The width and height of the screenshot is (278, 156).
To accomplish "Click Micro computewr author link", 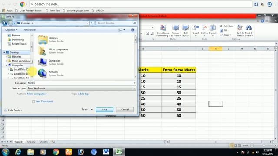I will (x=36, y=94).
